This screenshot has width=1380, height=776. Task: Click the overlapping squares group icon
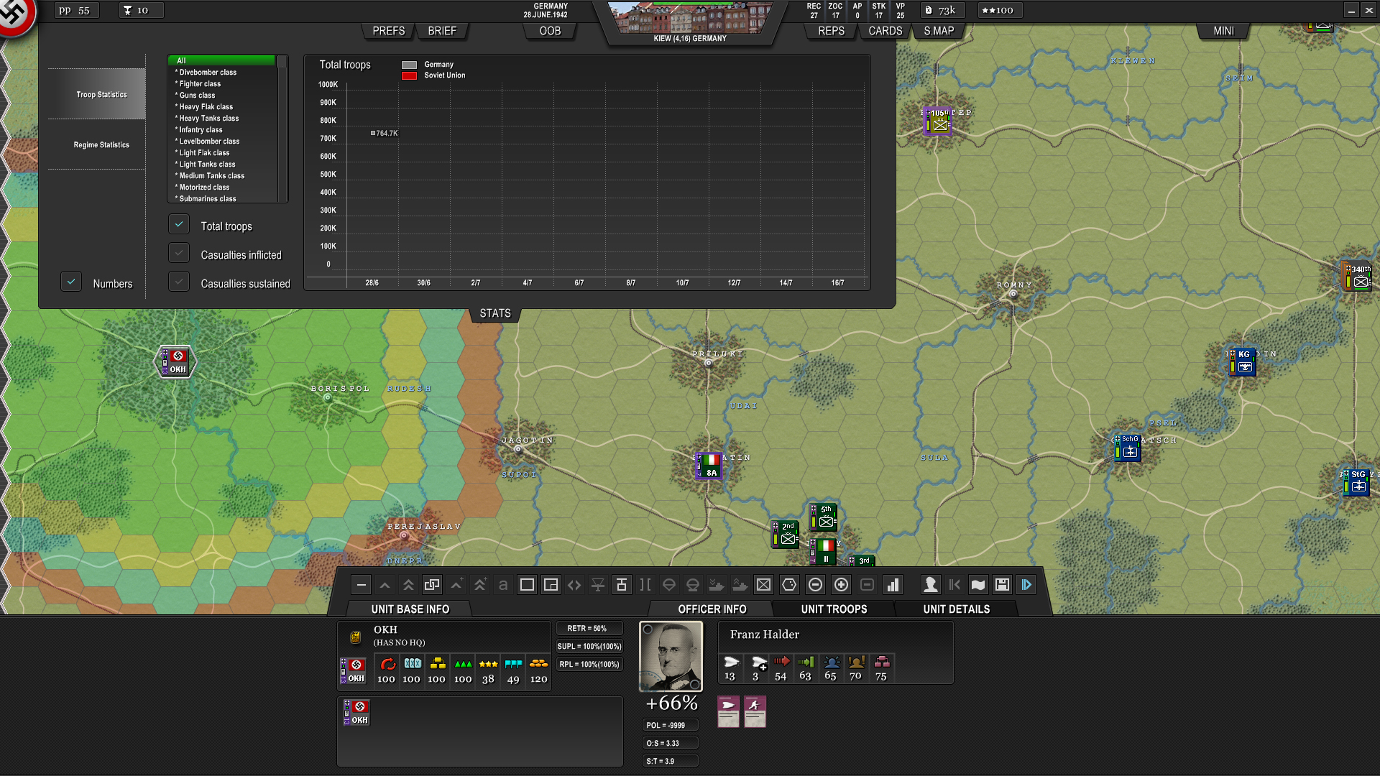pos(432,585)
